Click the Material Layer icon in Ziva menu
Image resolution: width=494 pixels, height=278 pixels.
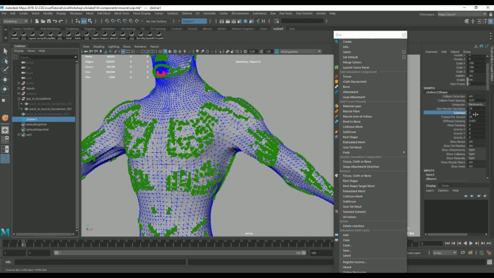[336, 106]
